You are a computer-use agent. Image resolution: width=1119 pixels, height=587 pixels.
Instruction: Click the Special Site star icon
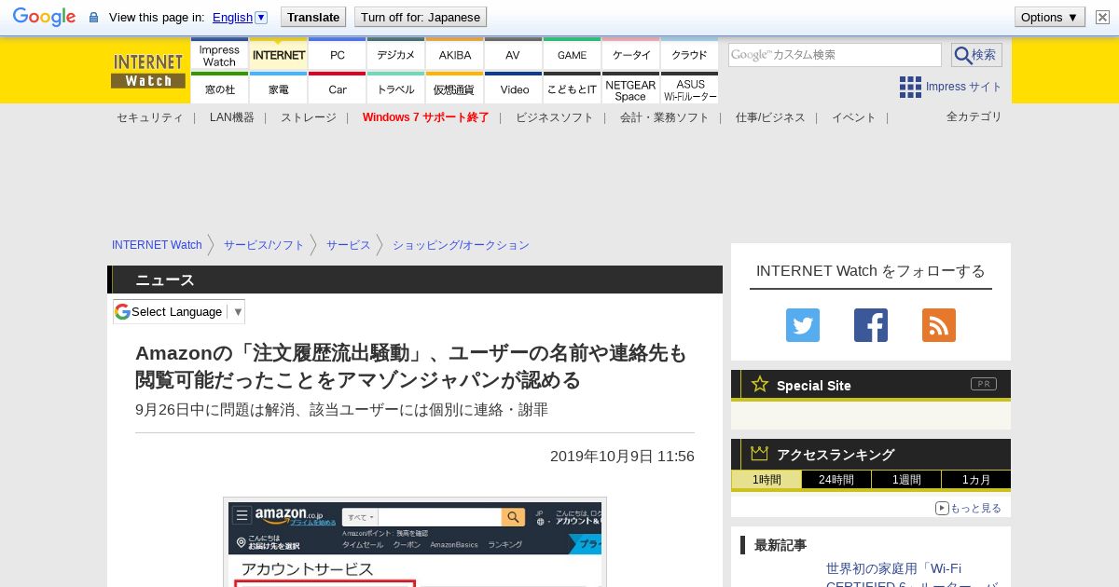click(760, 384)
